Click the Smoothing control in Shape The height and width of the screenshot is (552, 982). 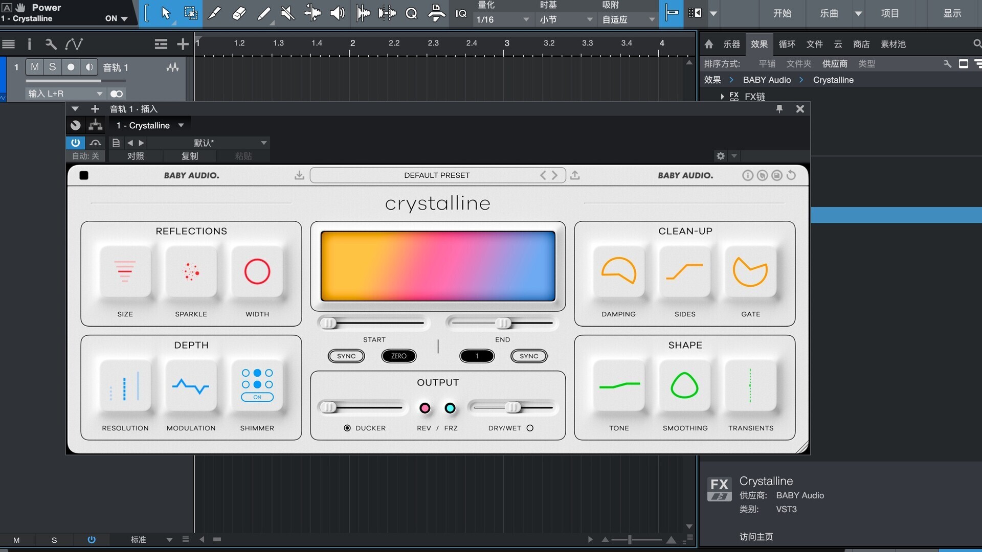pos(684,386)
